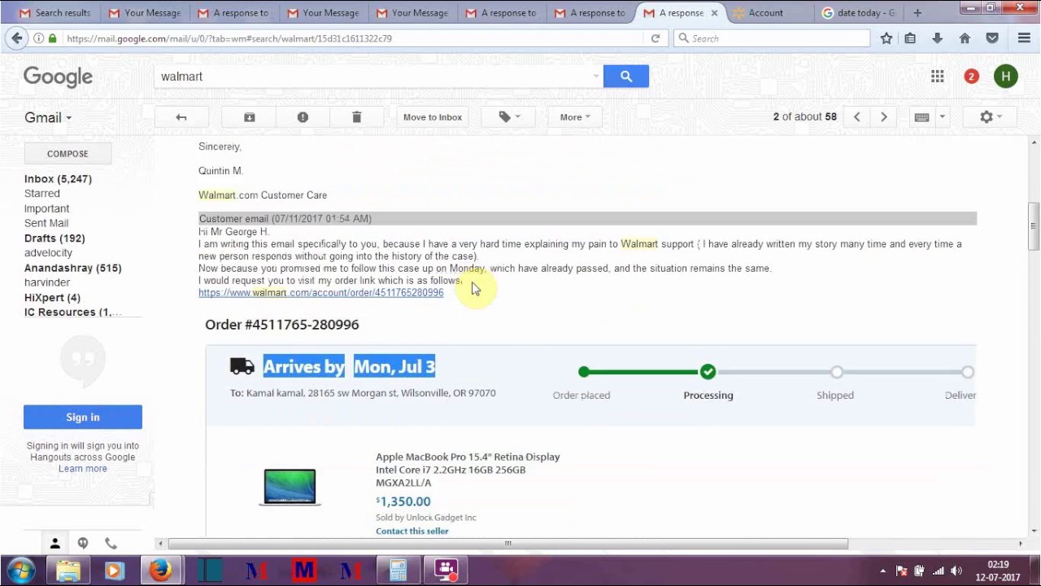Select Hangouts contacts person icon
This screenshot has width=1041, height=586.
(54, 543)
